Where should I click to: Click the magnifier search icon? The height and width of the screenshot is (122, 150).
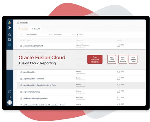pyautogui.click(x=73, y=35)
